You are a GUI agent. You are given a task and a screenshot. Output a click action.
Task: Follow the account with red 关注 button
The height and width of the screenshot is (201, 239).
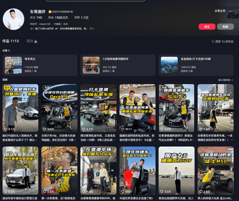[x=207, y=27]
